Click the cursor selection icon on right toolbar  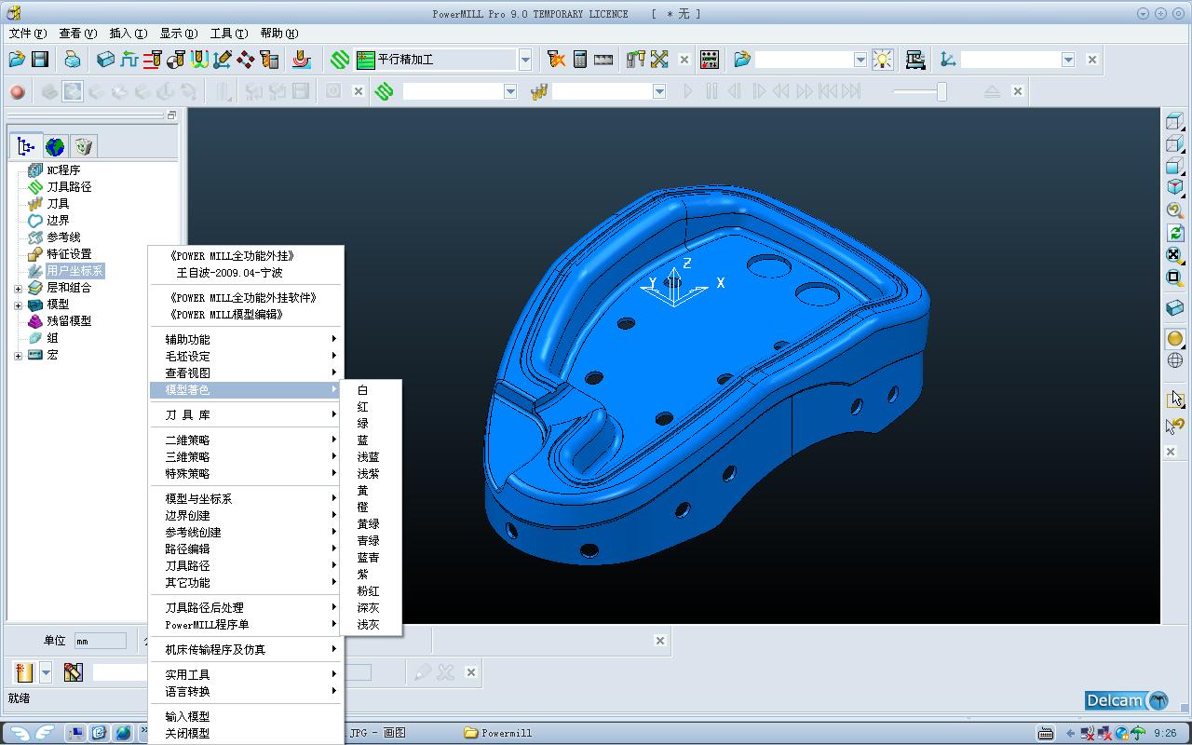[x=1174, y=399]
